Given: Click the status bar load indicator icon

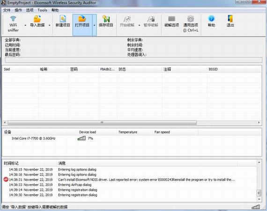Looking at the screenshot, I should [256, 207].
